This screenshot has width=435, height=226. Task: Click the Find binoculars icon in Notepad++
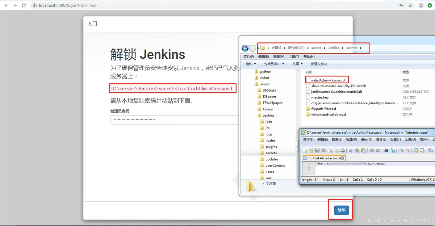[x=386, y=150]
